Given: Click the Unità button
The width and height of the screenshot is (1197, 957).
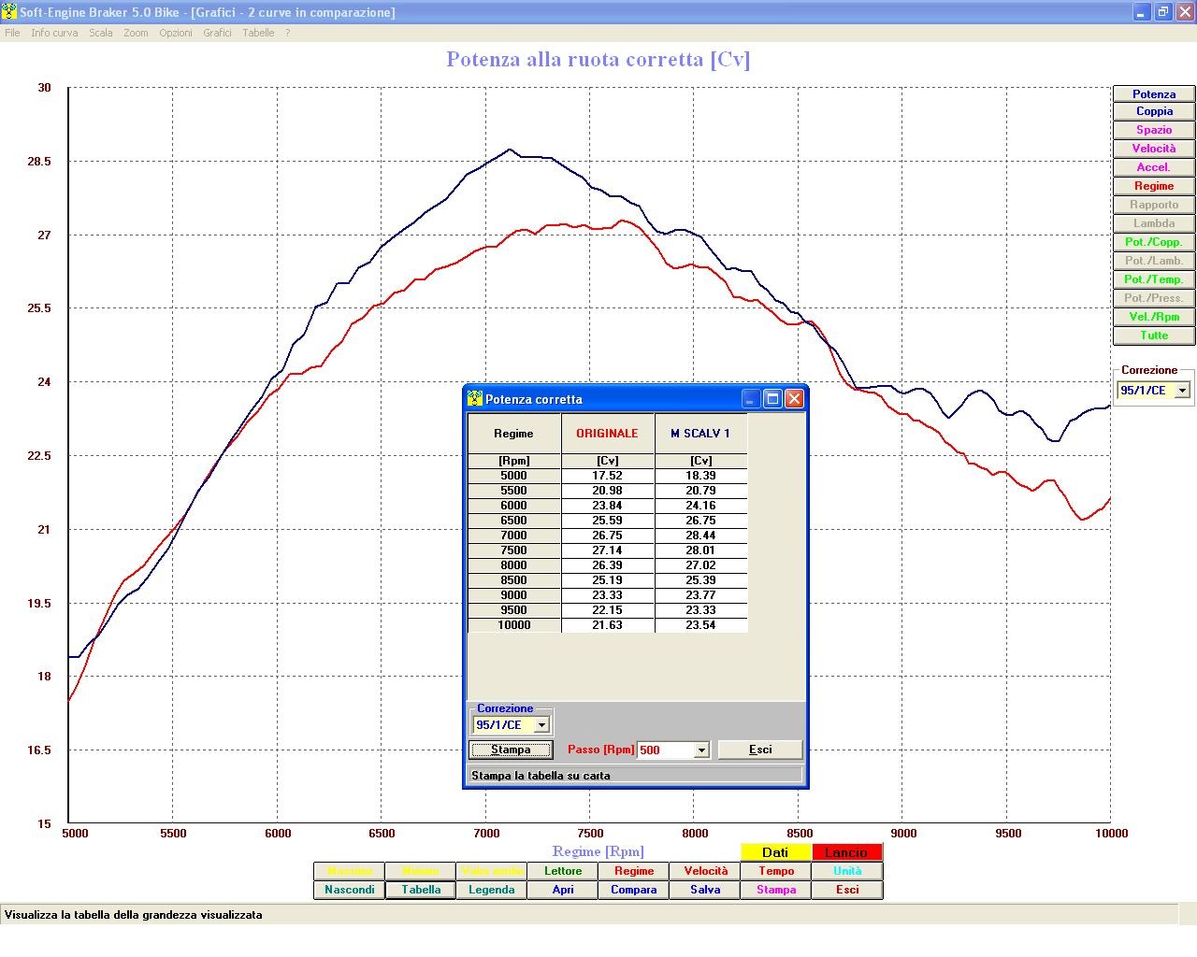Looking at the screenshot, I should click(847, 871).
